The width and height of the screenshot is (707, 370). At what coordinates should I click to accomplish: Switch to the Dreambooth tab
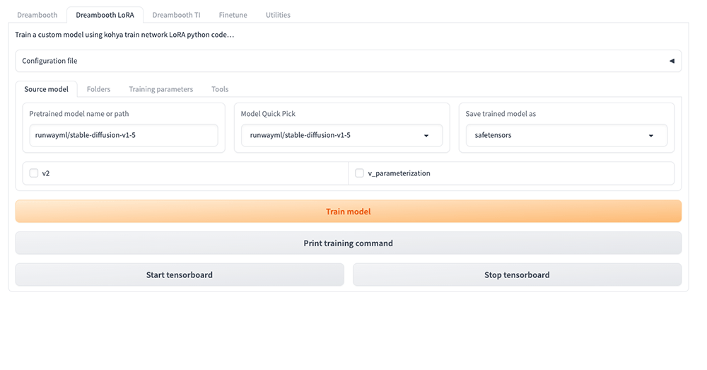click(37, 15)
